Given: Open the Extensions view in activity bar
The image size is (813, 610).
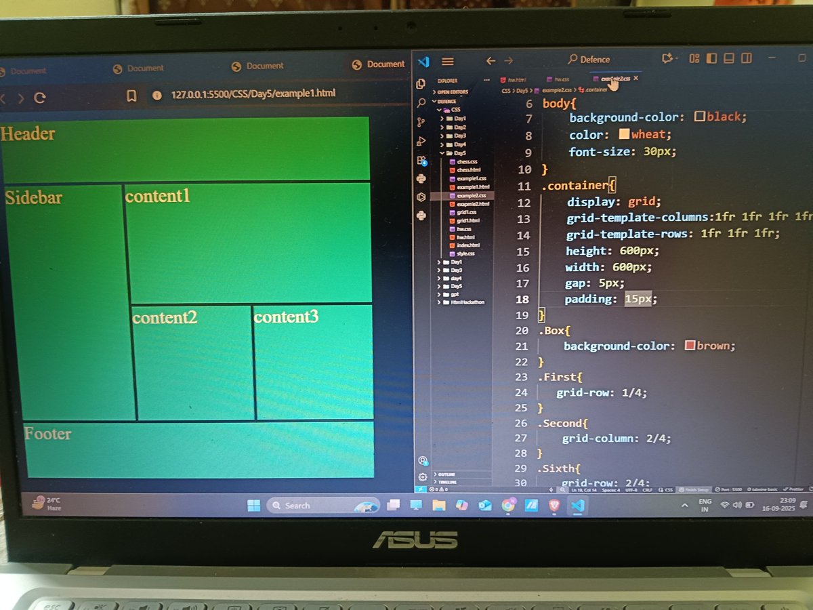Looking at the screenshot, I should pos(421,161).
